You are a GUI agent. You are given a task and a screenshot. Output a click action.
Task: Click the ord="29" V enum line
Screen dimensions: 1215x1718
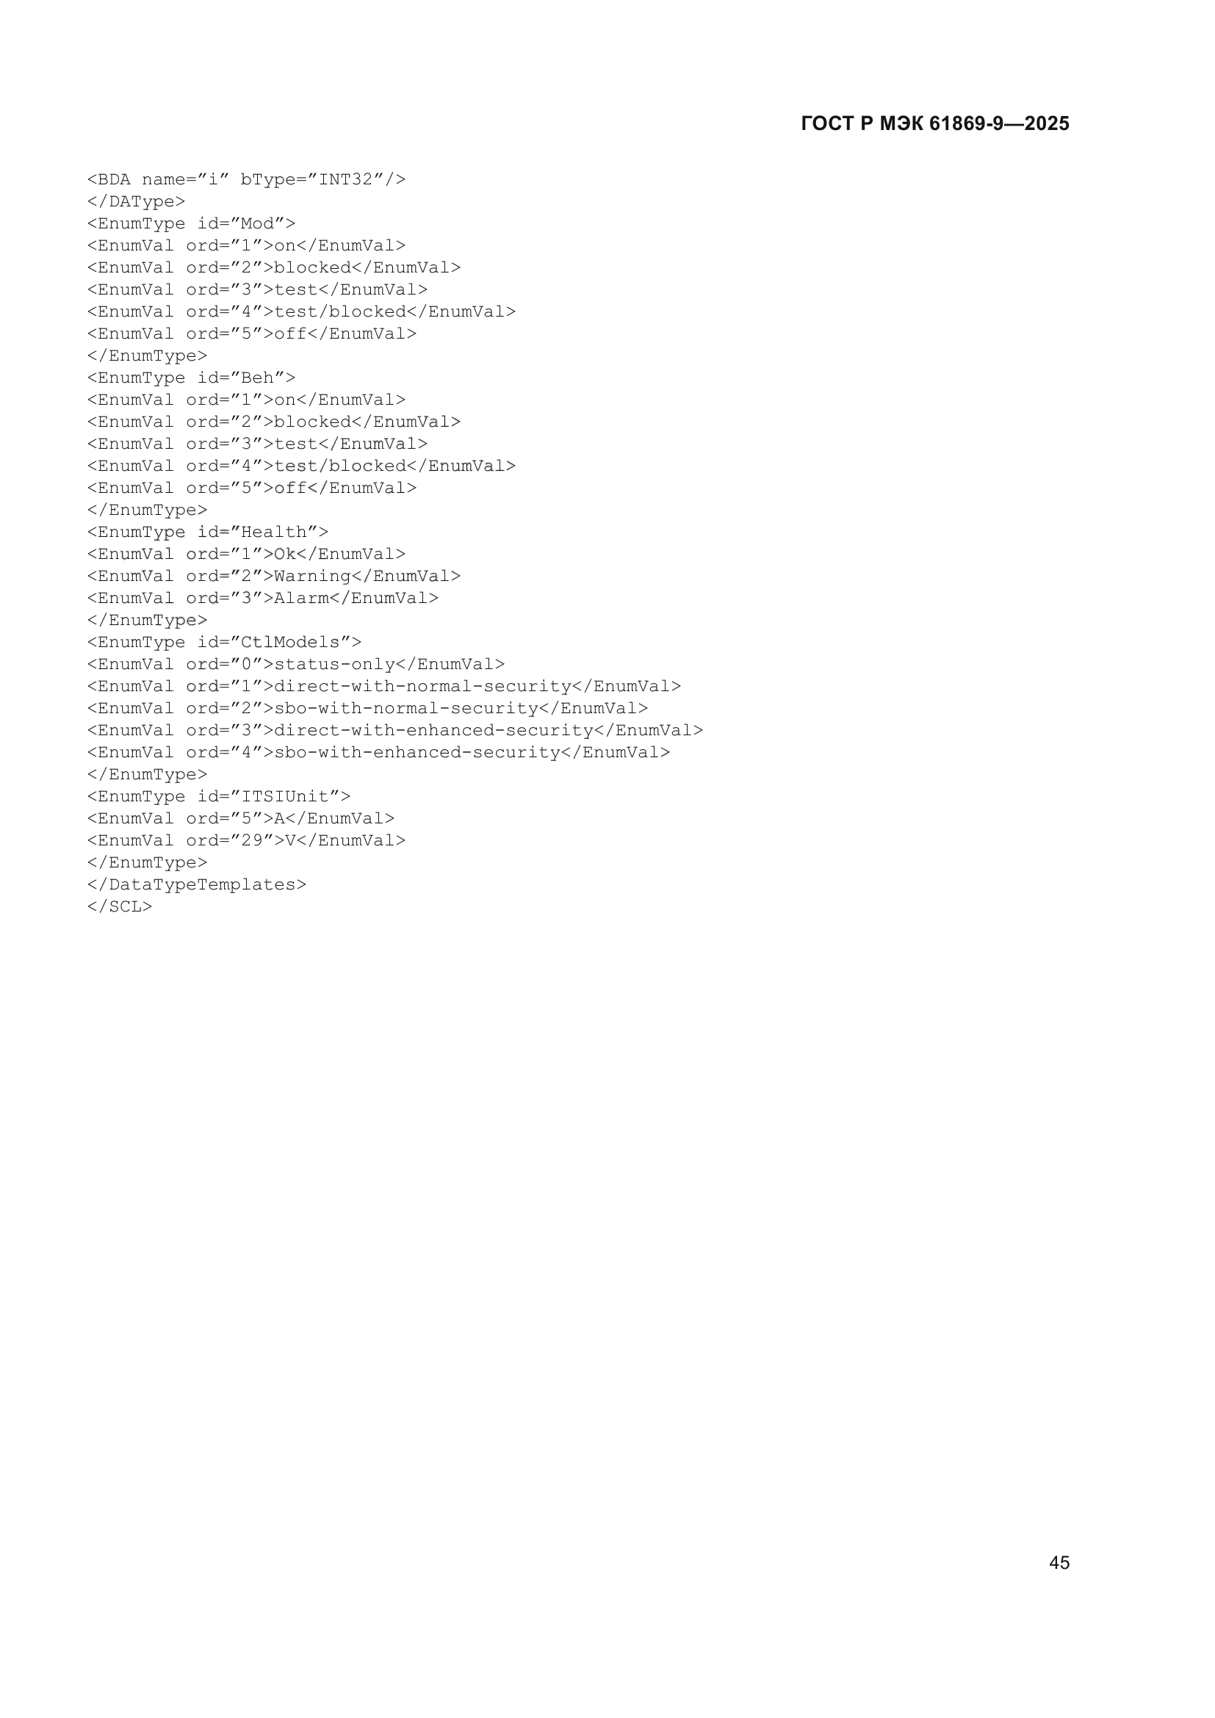pos(246,840)
